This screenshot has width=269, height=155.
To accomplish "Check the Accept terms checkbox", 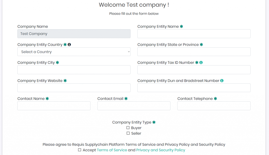I will 80,150.
